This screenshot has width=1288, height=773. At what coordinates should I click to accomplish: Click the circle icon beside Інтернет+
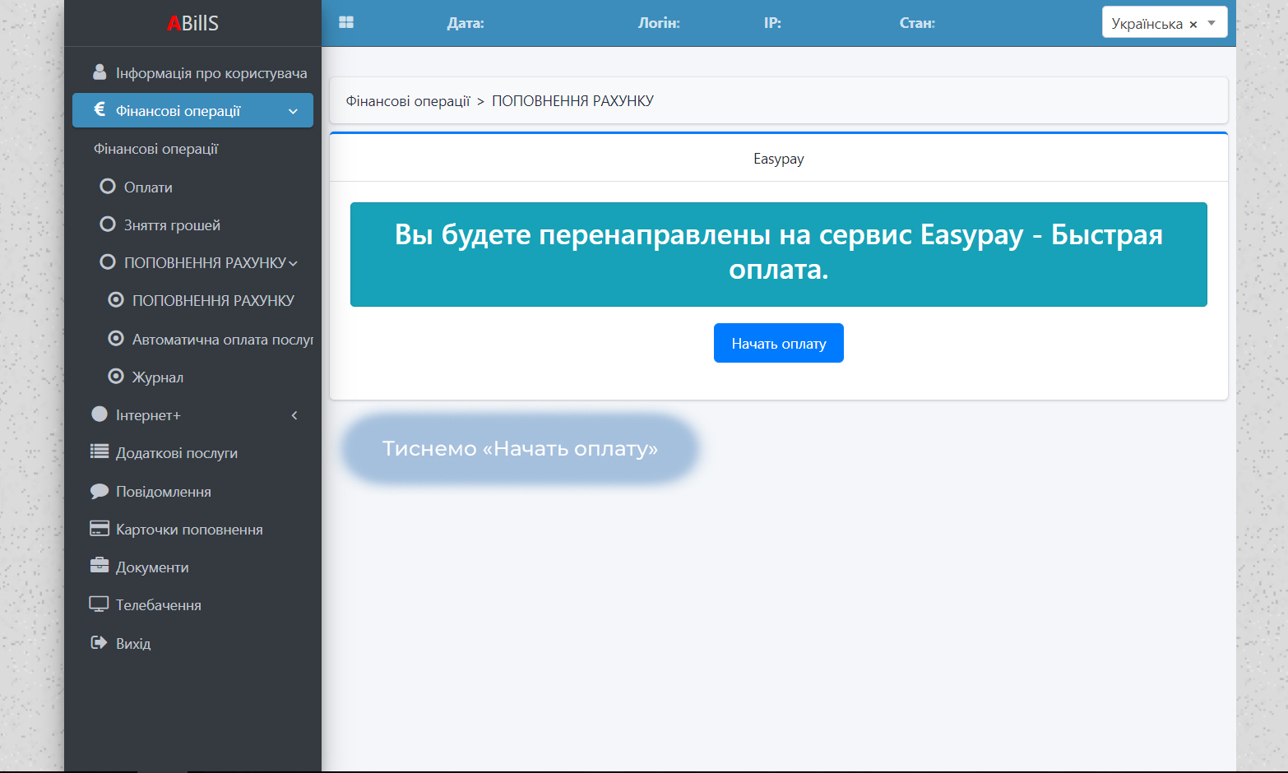tap(100, 414)
